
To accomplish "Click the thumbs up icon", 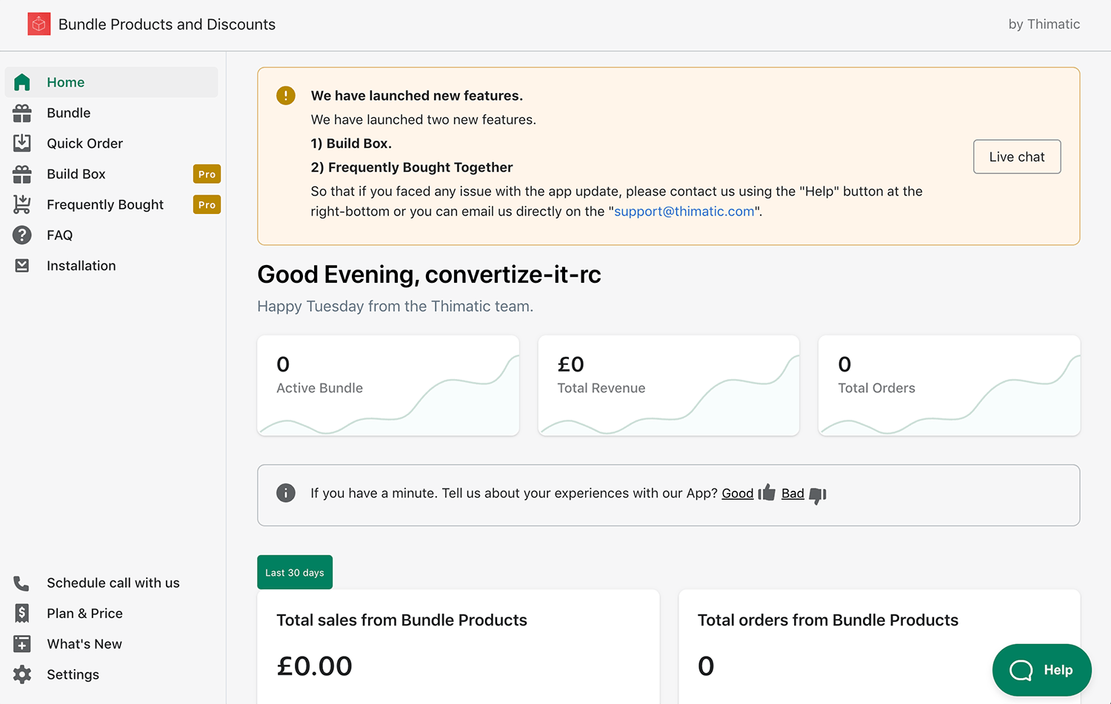I will click(x=767, y=493).
